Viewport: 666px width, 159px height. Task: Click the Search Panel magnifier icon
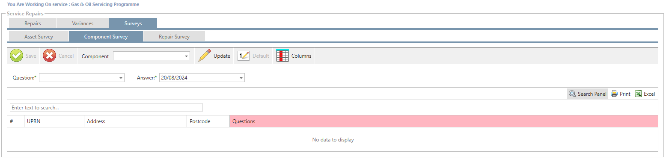pyautogui.click(x=572, y=94)
